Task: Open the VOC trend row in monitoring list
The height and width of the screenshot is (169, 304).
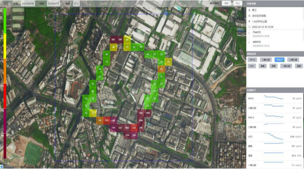Action: tap(275, 136)
